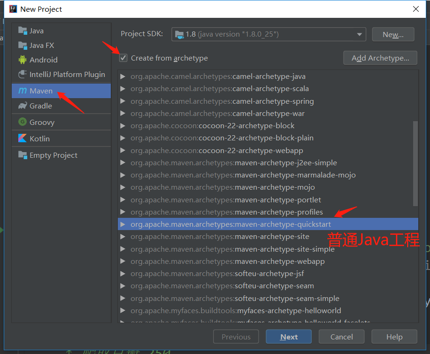Screen dimensions: 430x354
Task: Expand the maven-archetype-site disclosure triangle
Action: click(x=122, y=236)
